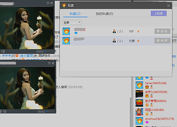Click the person icon under Selia

(x=151, y=87)
